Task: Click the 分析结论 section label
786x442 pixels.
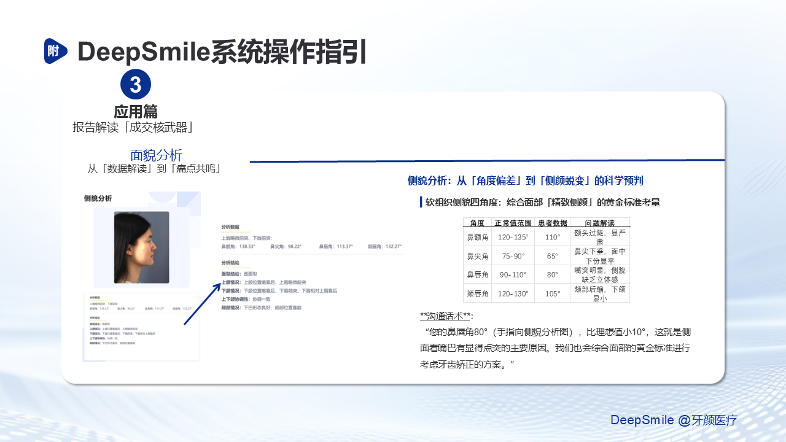Action: click(232, 263)
